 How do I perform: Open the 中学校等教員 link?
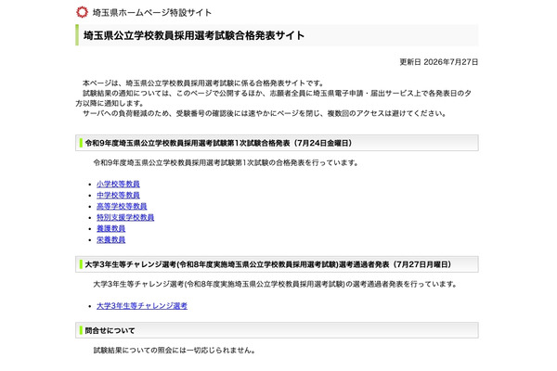pos(118,195)
